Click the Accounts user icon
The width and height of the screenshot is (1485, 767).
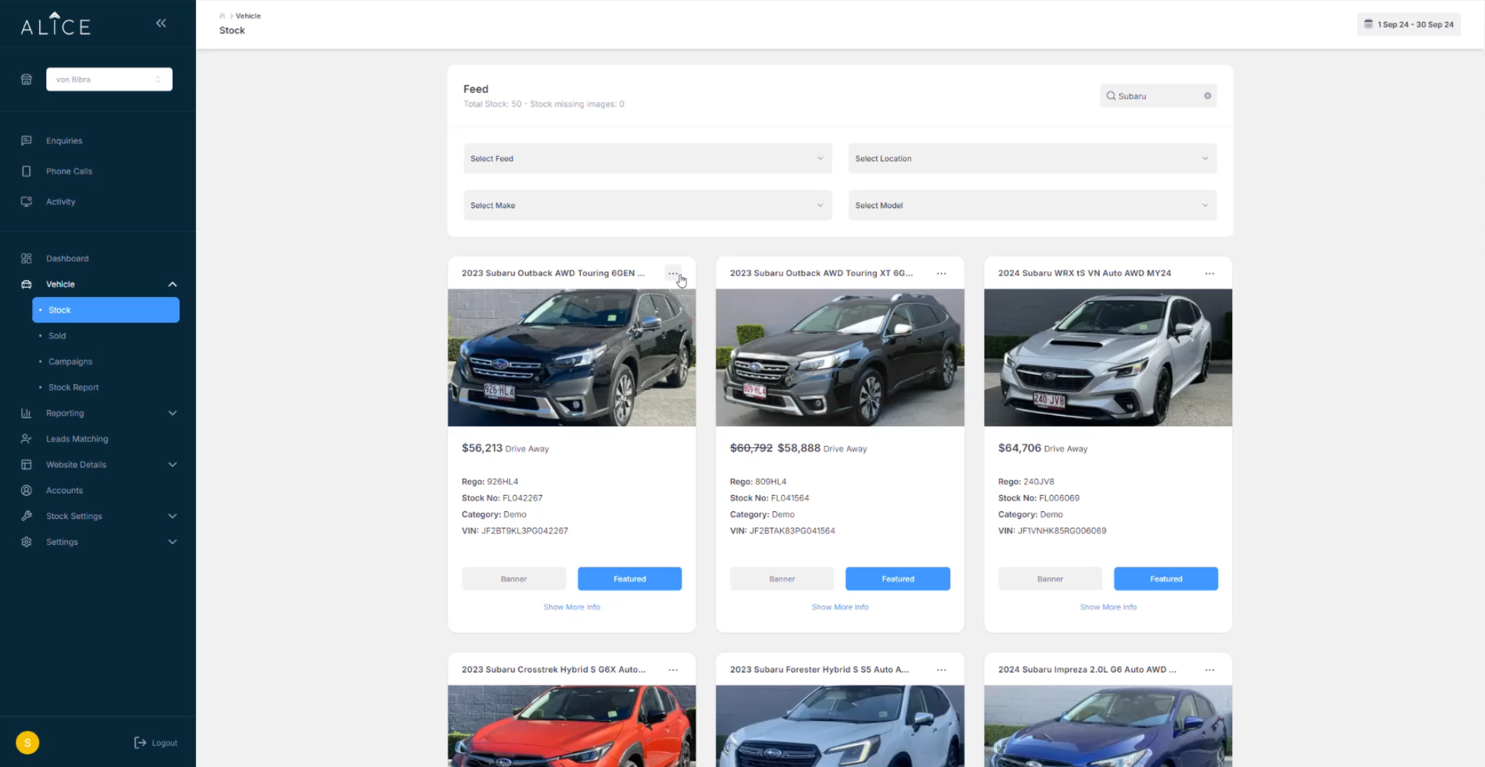click(x=26, y=491)
